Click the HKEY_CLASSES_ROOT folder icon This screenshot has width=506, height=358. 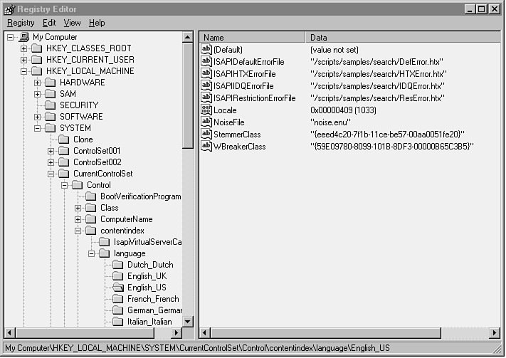37,48
